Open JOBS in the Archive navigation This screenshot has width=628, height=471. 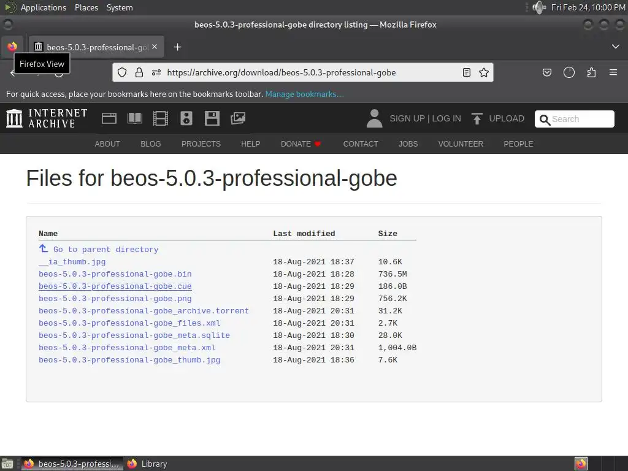click(408, 144)
